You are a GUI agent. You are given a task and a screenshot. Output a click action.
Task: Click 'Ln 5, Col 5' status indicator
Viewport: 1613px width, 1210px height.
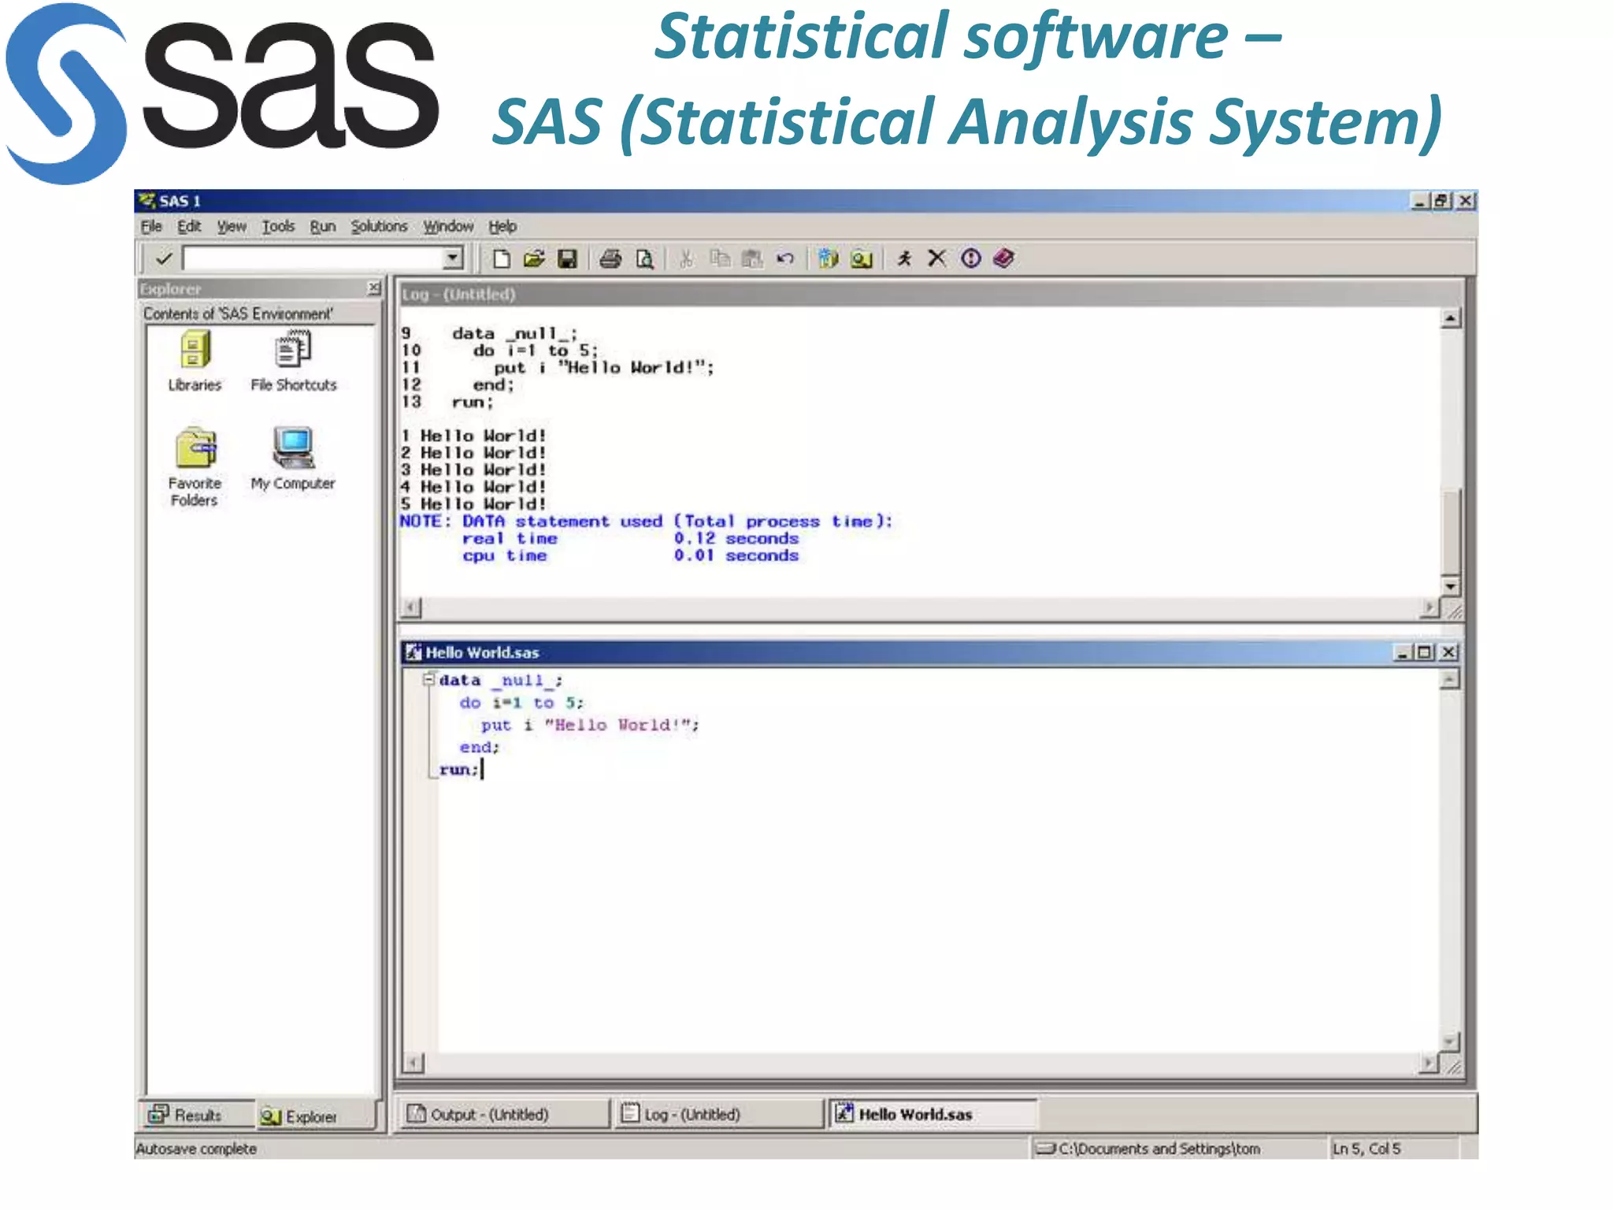[1366, 1149]
